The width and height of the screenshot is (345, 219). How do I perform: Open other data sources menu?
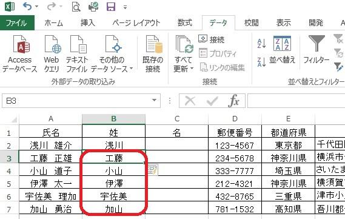pyautogui.click(x=112, y=54)
